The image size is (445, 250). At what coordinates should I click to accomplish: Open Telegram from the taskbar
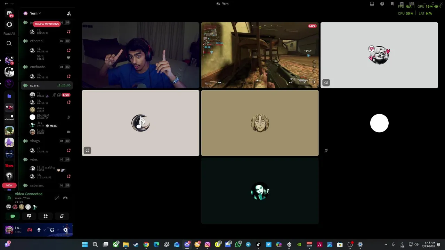tap(248, 245)
